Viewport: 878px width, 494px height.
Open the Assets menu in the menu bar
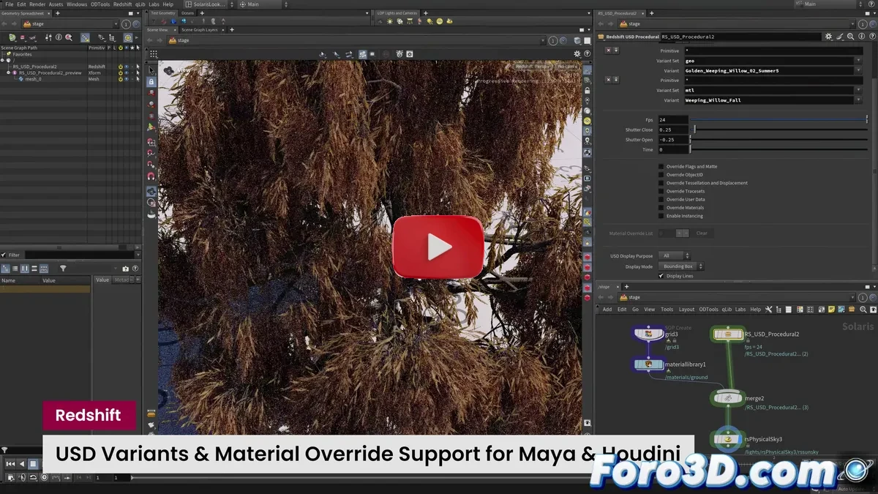click(56, 4)
